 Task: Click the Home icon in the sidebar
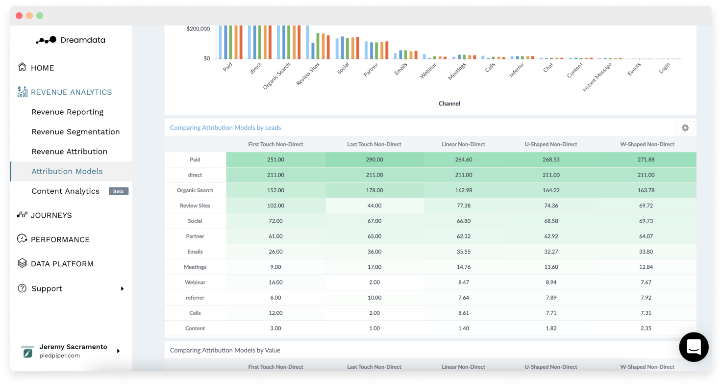[x=22, y=67]
